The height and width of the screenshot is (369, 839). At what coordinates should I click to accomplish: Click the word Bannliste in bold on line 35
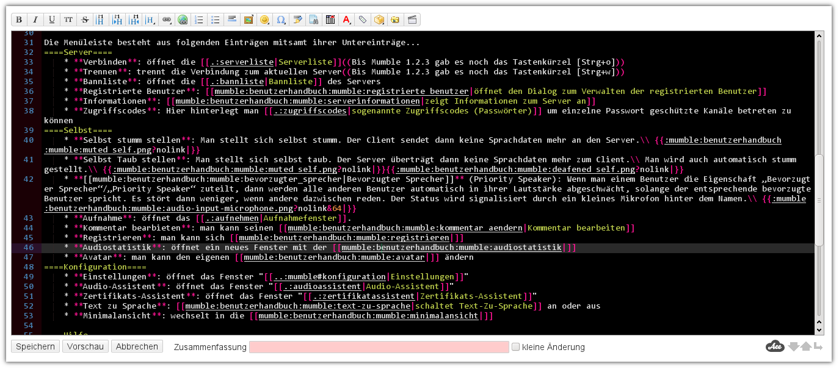tap(105, 82)
